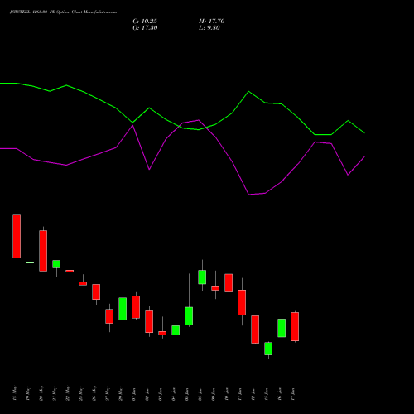Click the 22 May date axis label
This screenshot has width=414, height=414.
click(68, 393)
